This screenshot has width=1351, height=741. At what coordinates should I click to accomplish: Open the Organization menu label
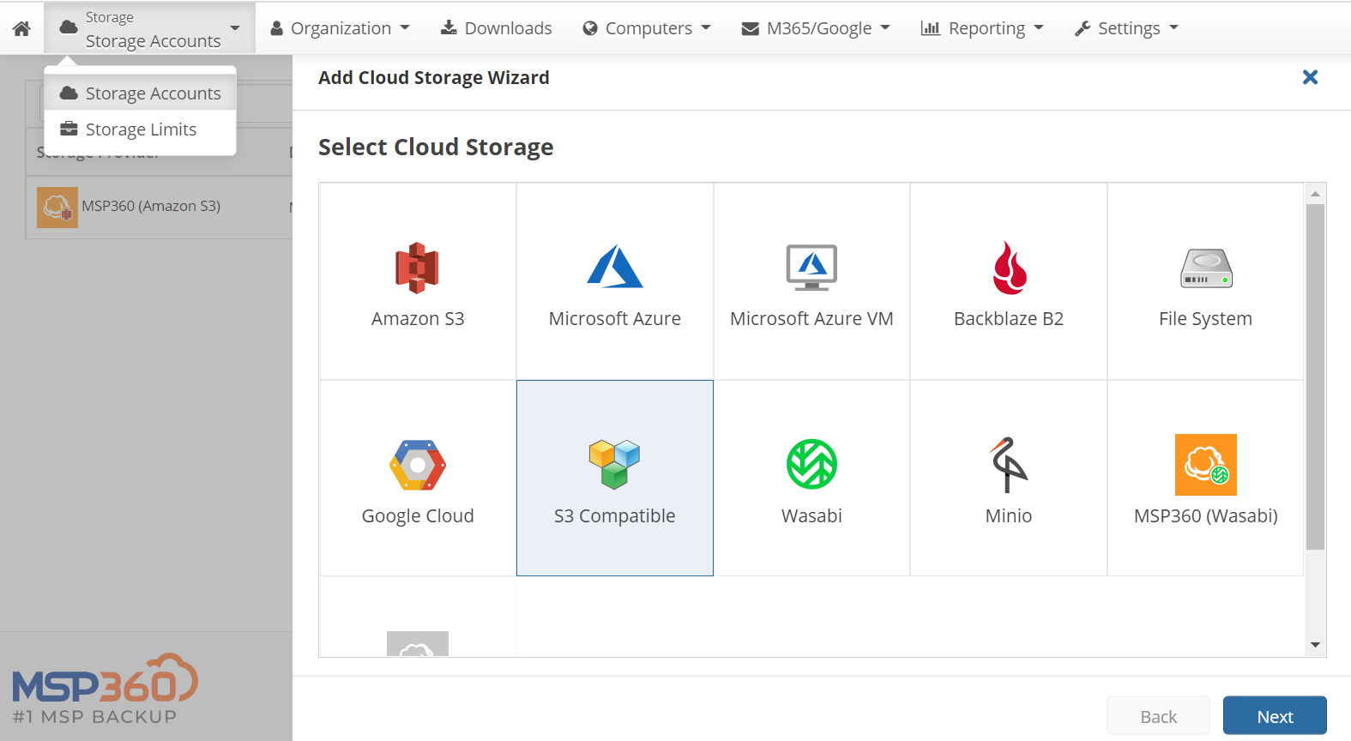(341, 28)
